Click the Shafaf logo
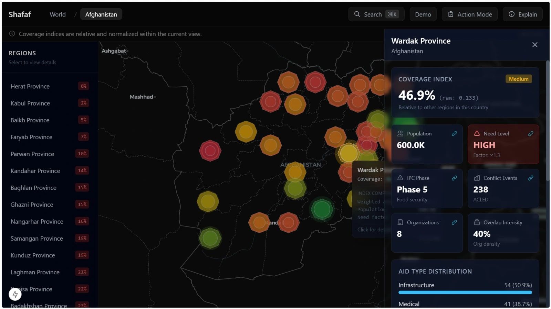Image resolution: width=551 pixels, height=309 pixels. pos(20,14)
